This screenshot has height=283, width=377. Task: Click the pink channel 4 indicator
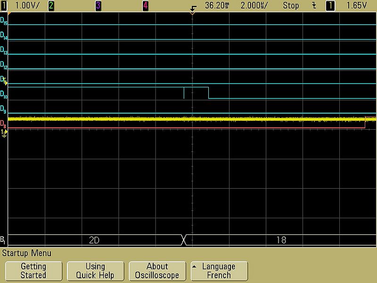coord(145,5)
